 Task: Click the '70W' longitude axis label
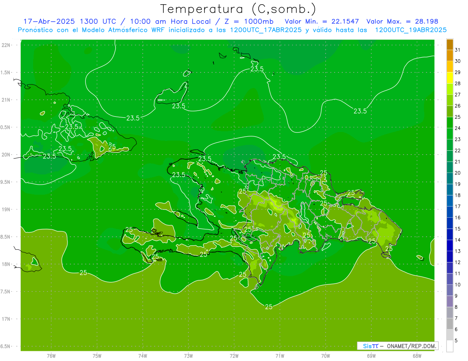point(326,356)
